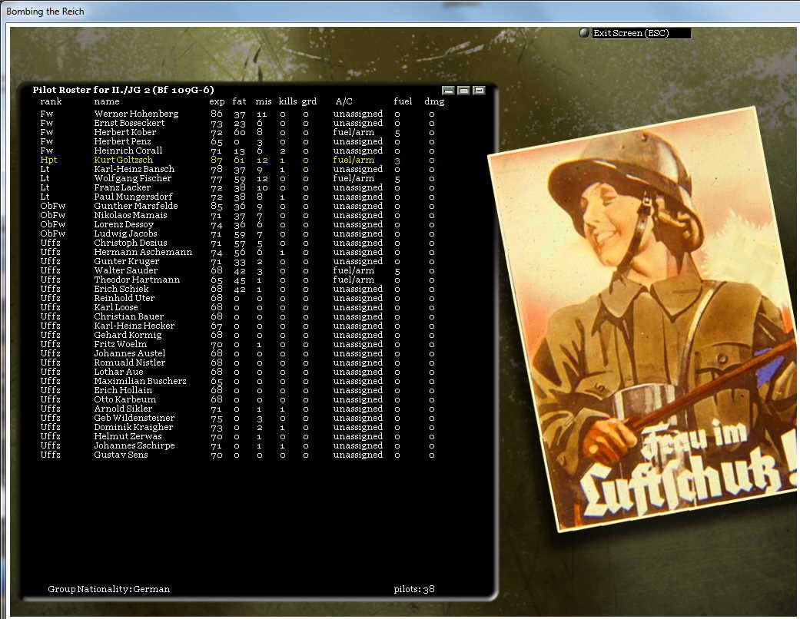Viewport: 800px width, 619px height.
Task: Select pilot Lothar Aue
Action: 118,371
